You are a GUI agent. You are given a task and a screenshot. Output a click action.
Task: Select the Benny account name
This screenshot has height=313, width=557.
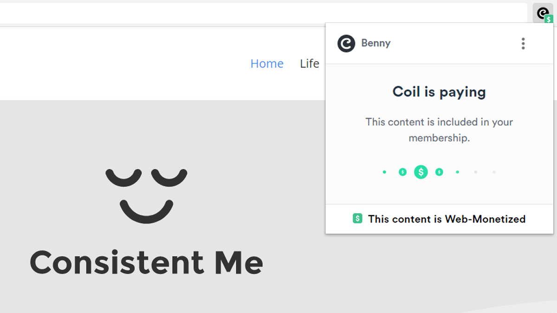[x=376, y=43]
